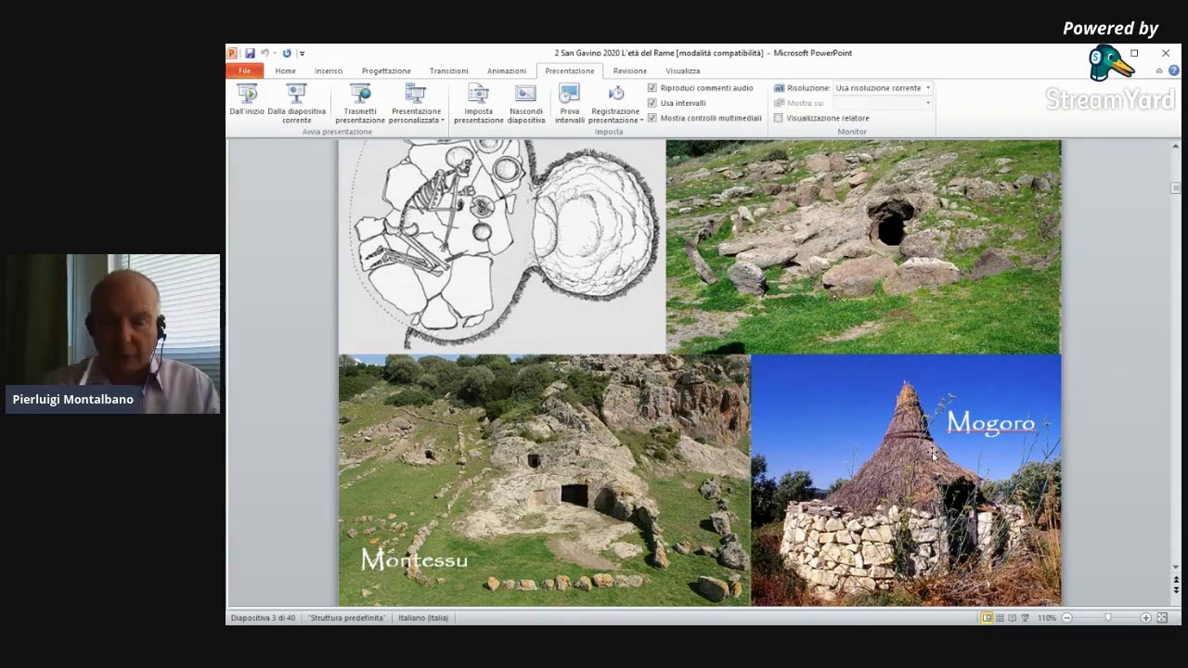The width and height of the screenshot is (1188, 668).
Task: Select the Montessu rock tombs photo
Action: point(544,481)
